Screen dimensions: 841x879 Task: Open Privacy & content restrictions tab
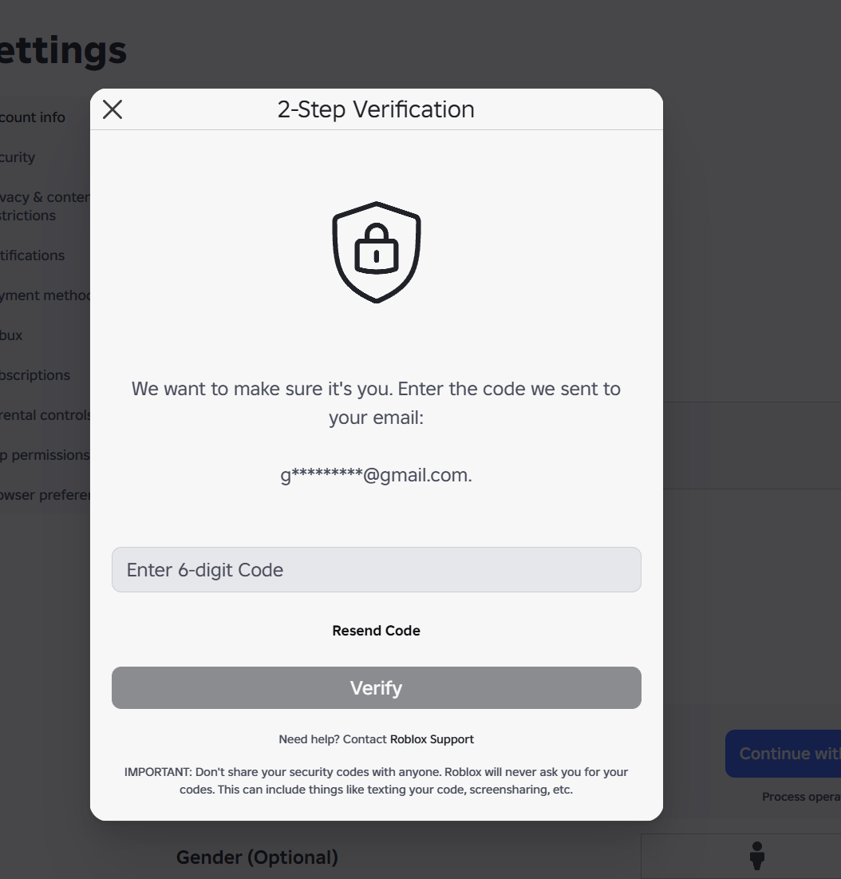pyautogui.click(x=45, y=206)
